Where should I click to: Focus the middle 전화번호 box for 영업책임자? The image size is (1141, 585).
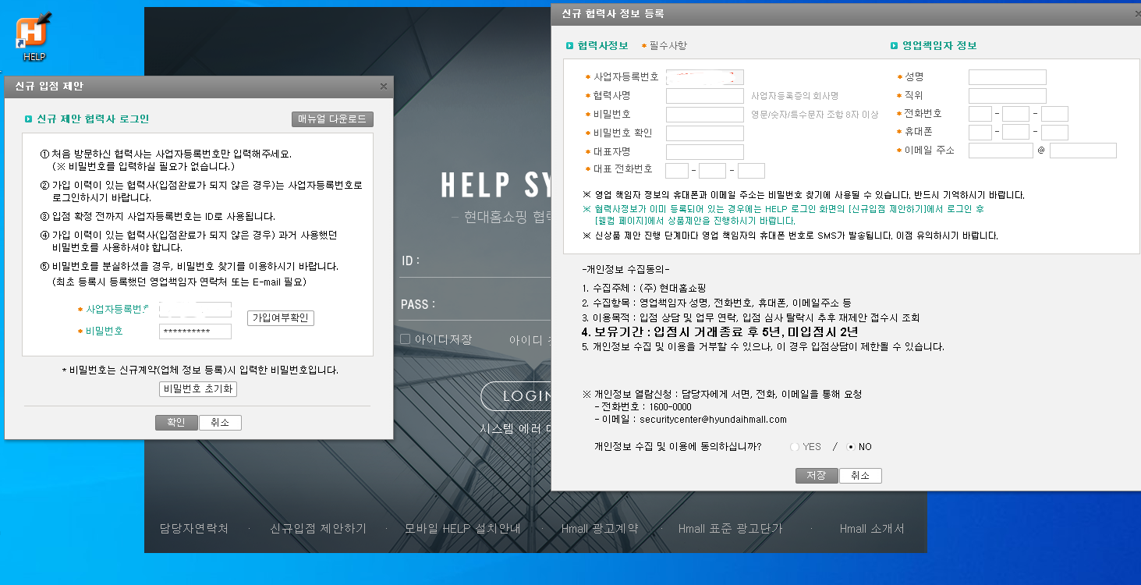(1016, 115)
